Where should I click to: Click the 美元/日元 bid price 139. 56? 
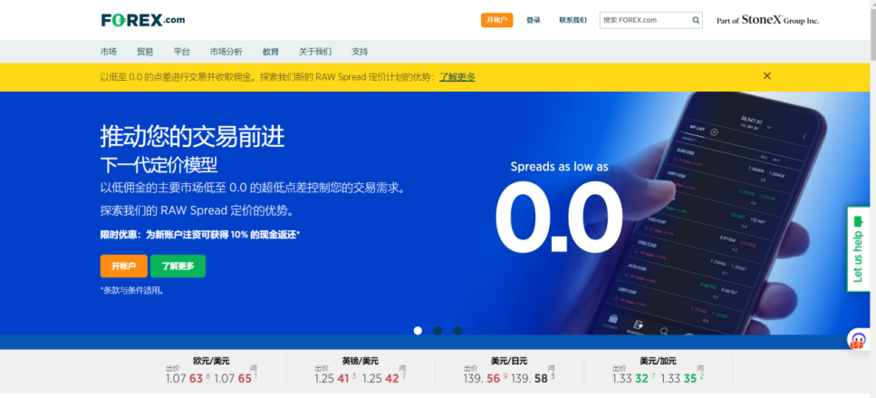(486, 378)
